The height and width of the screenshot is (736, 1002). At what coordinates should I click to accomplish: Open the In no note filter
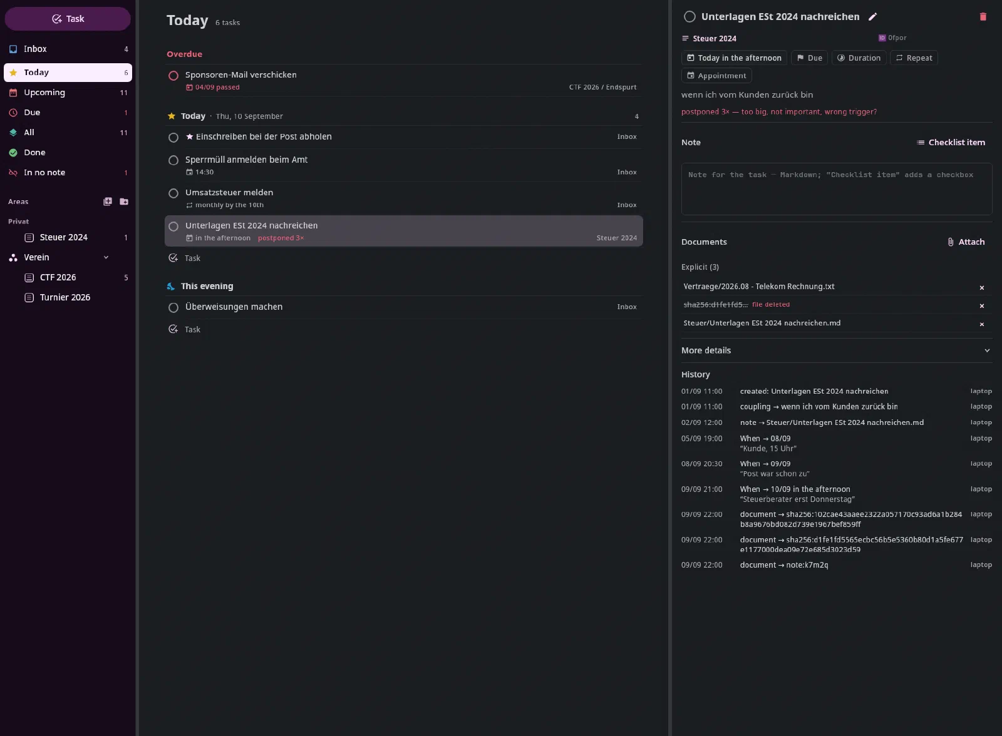point(68,173)
